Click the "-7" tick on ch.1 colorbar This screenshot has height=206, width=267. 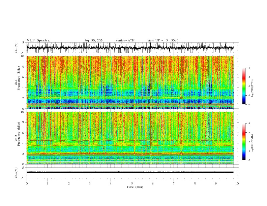click(x=248, y=105)
